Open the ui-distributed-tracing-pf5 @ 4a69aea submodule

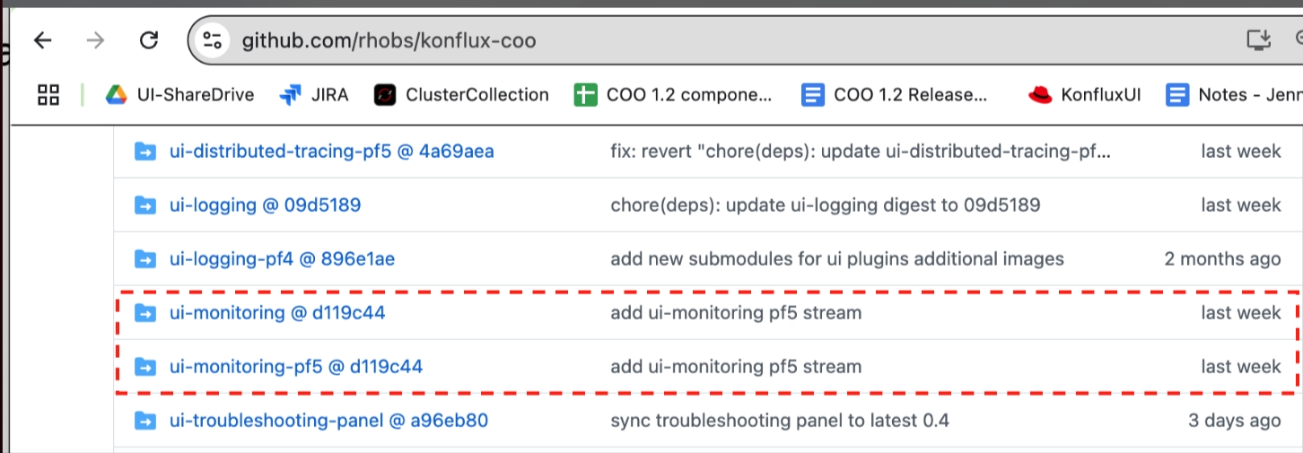point(331,152)
